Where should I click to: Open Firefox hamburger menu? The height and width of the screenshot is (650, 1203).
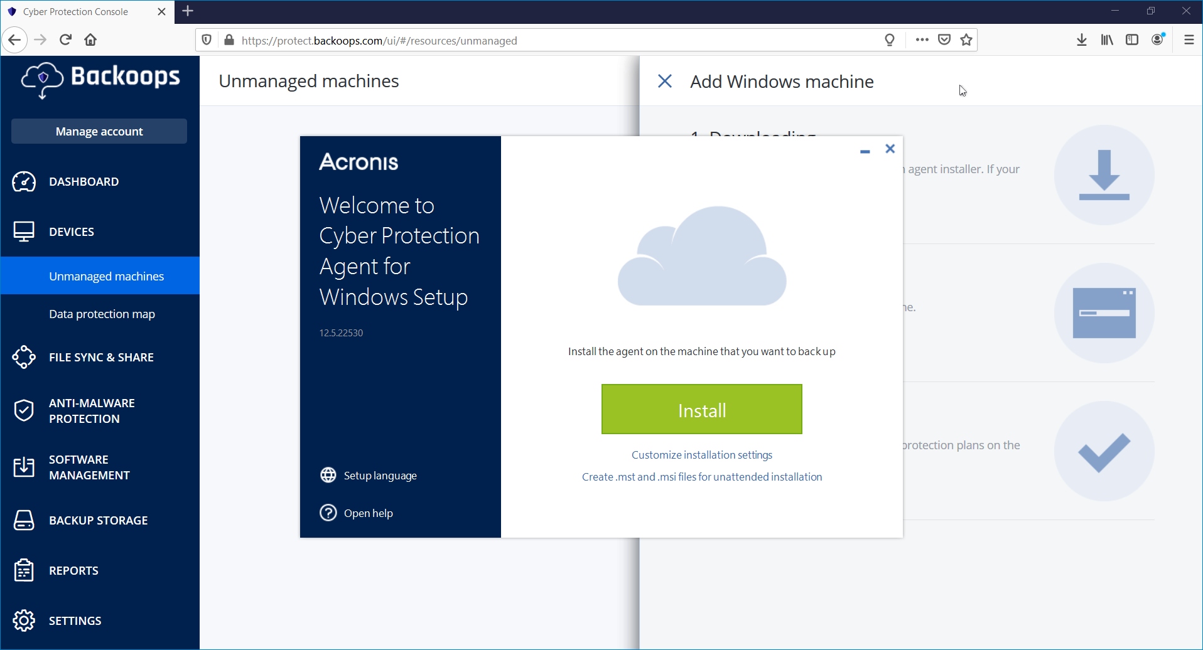point(1189,40)
